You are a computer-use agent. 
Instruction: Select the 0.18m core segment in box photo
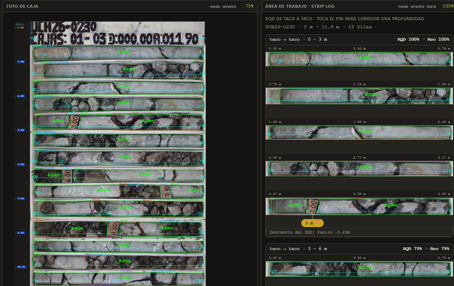click(x=187, y=191)
